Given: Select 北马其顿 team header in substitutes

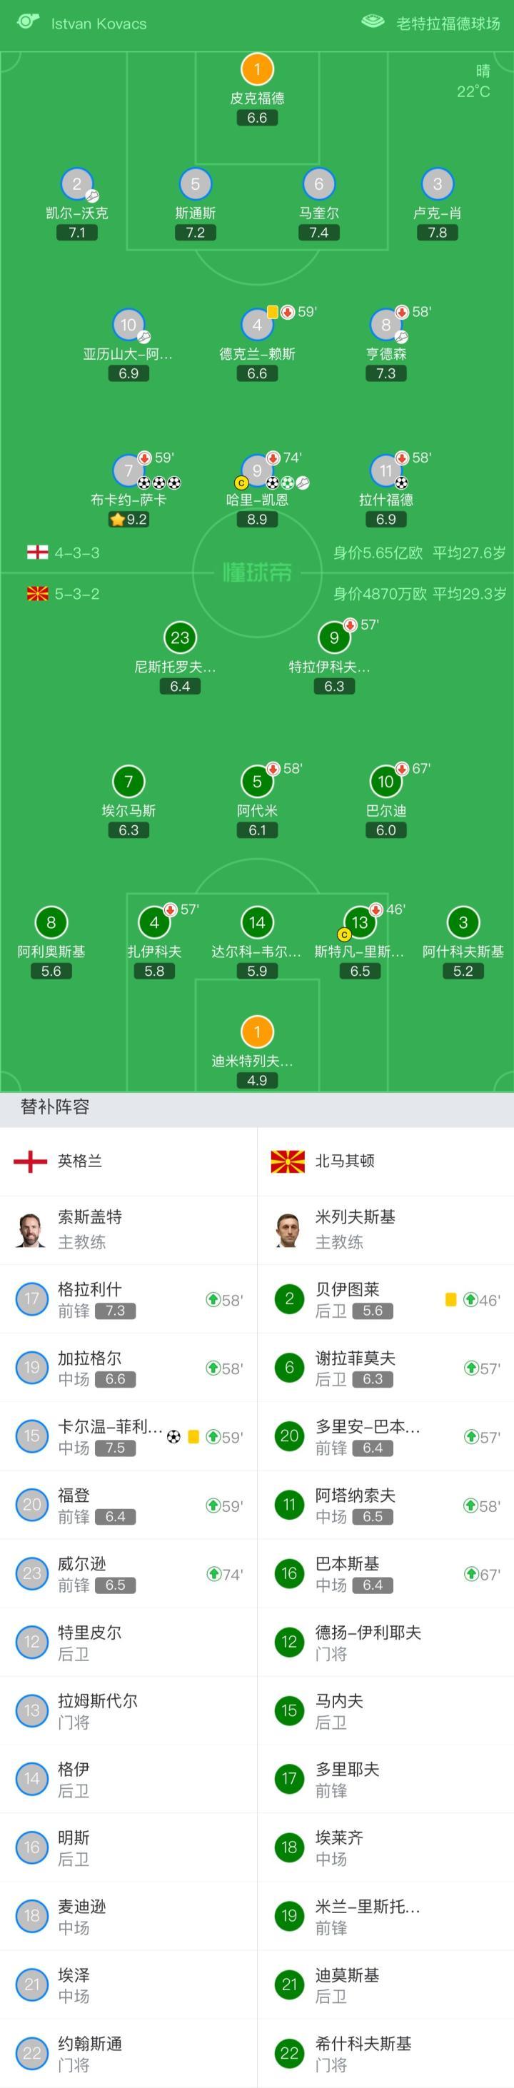Looking at the screenshot, I should tap(344, 1161).
